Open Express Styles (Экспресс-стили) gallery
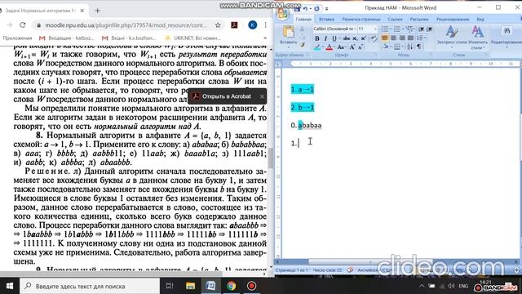The image size is (522, 294). coord(452,37)
